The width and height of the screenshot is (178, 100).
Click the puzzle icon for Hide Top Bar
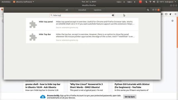tap(33, 37)
